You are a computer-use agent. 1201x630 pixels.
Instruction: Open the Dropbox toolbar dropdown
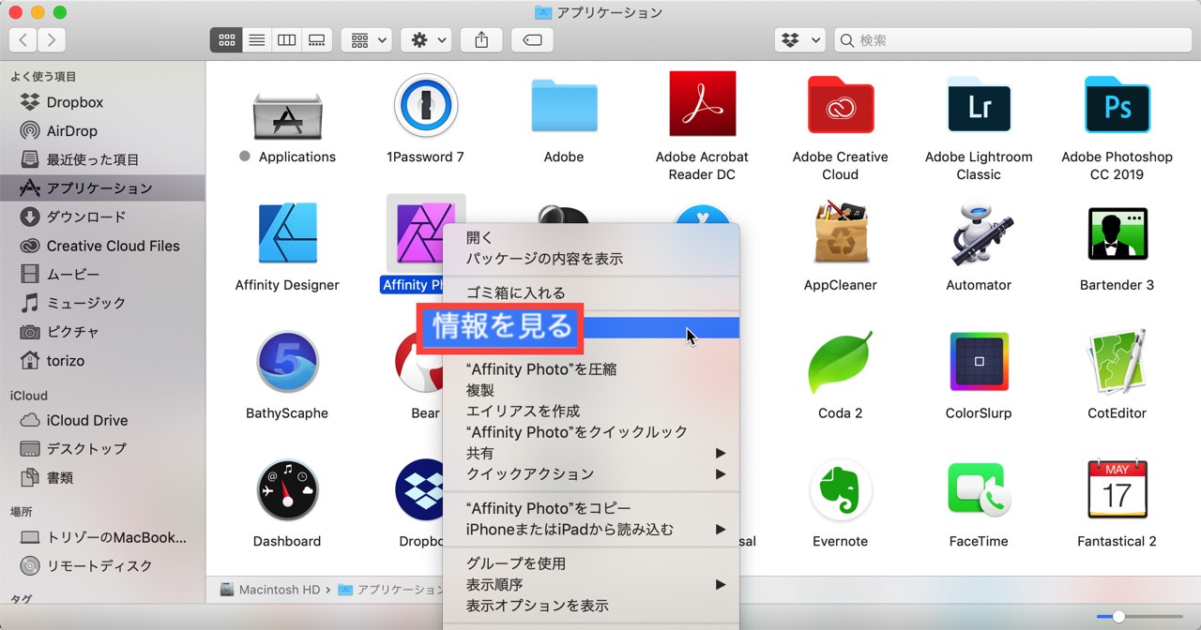coord(799,40)
